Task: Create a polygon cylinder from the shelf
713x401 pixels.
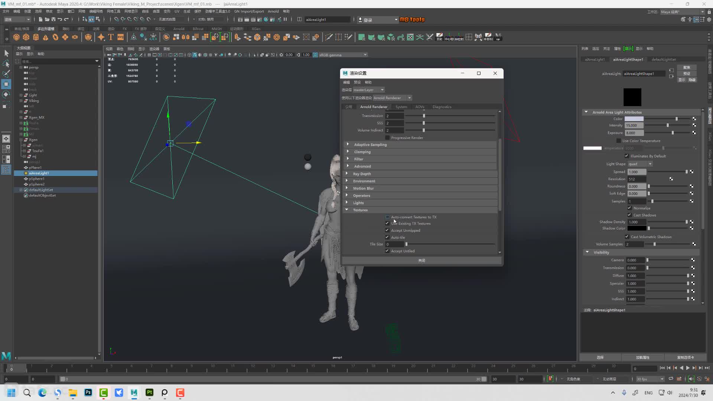Action: coord(36,37)
